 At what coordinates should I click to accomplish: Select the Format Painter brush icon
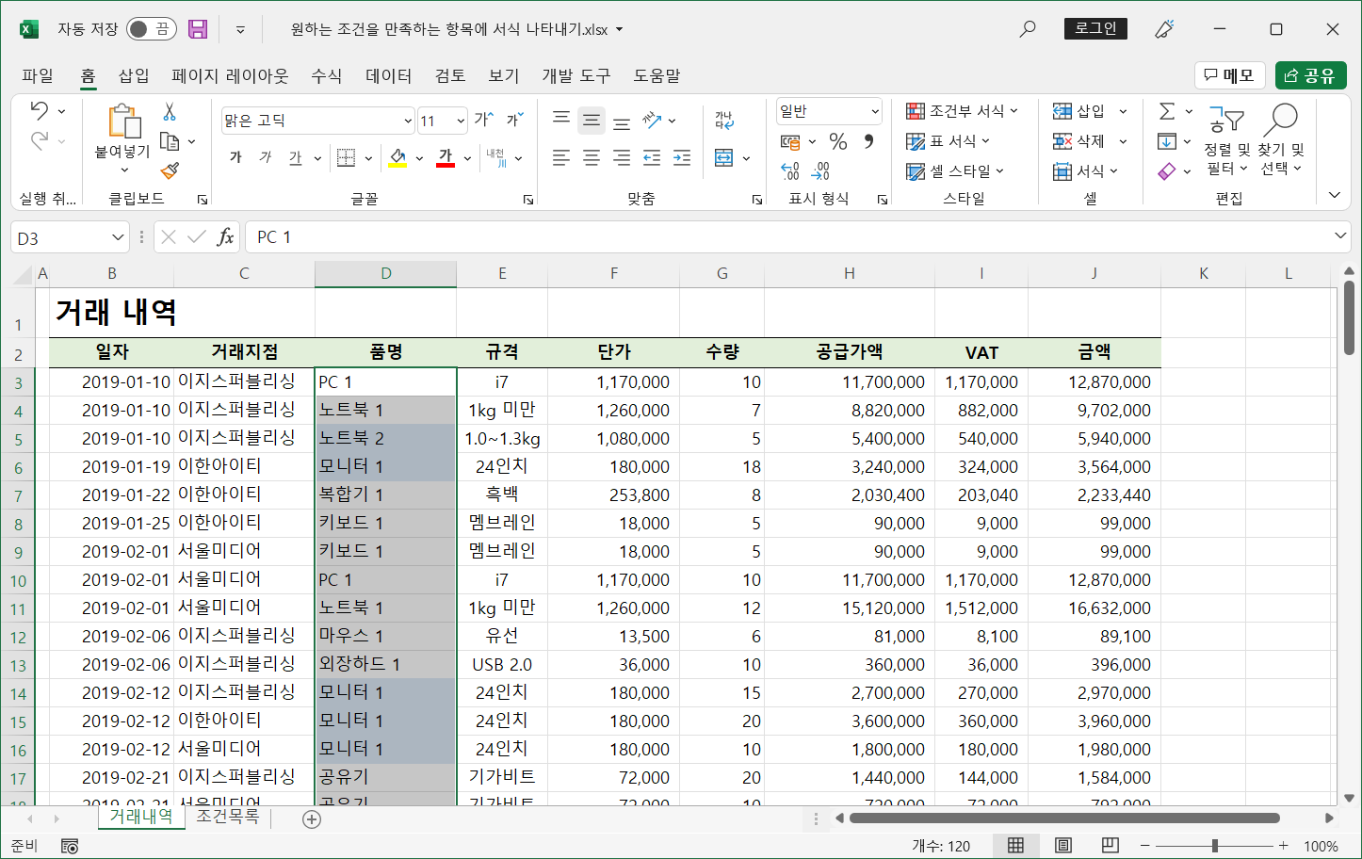click(170, 170)
